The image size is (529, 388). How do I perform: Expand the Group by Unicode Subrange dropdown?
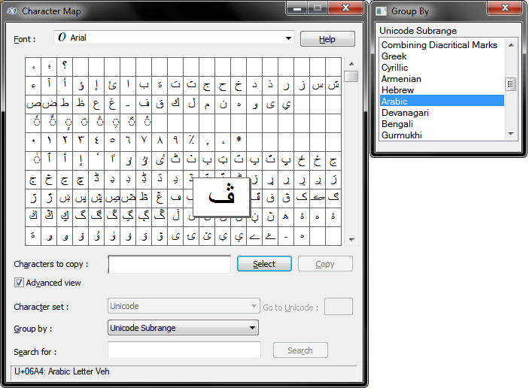[183, 328]
